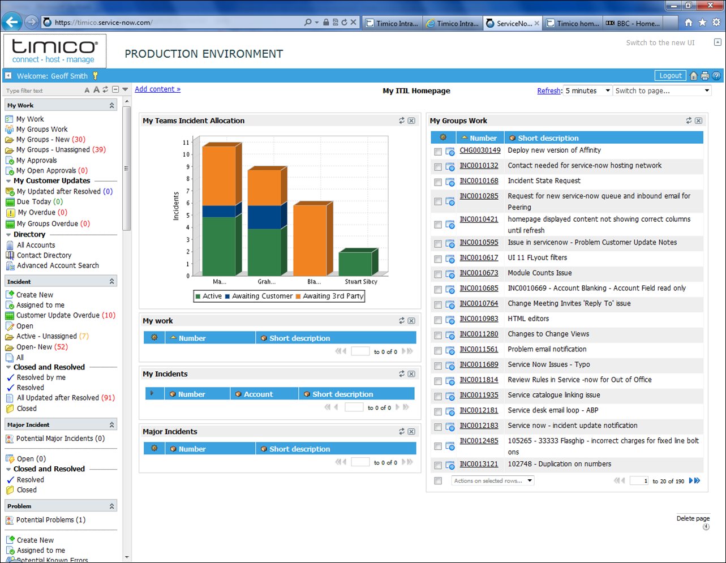The image size is (726, 563).
Task: Refresh the My work widget
Action: pyautogui.click(x=402, y=321)
